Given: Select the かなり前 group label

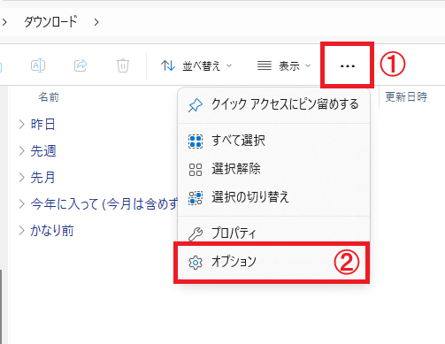Looking at the screenshot, I should (52, 231).
